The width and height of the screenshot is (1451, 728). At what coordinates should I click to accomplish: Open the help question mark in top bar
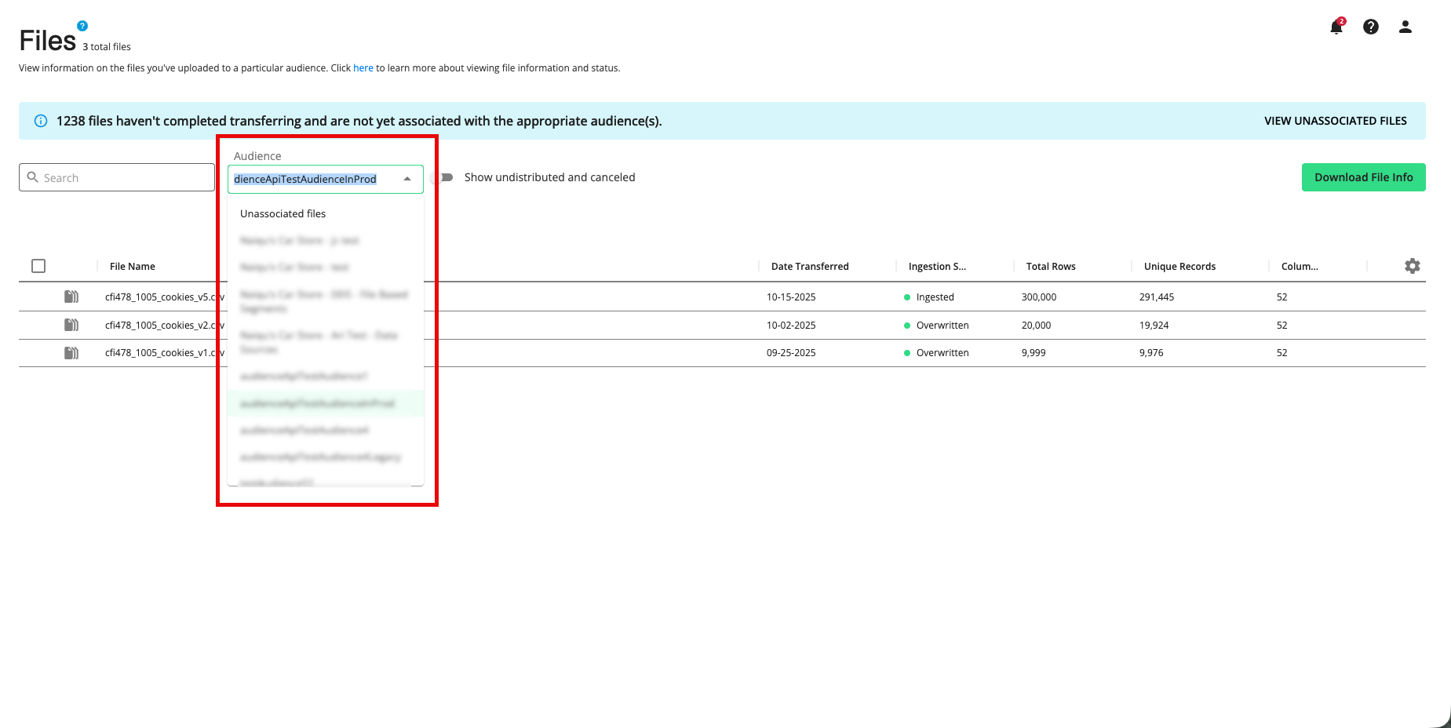1371,27
